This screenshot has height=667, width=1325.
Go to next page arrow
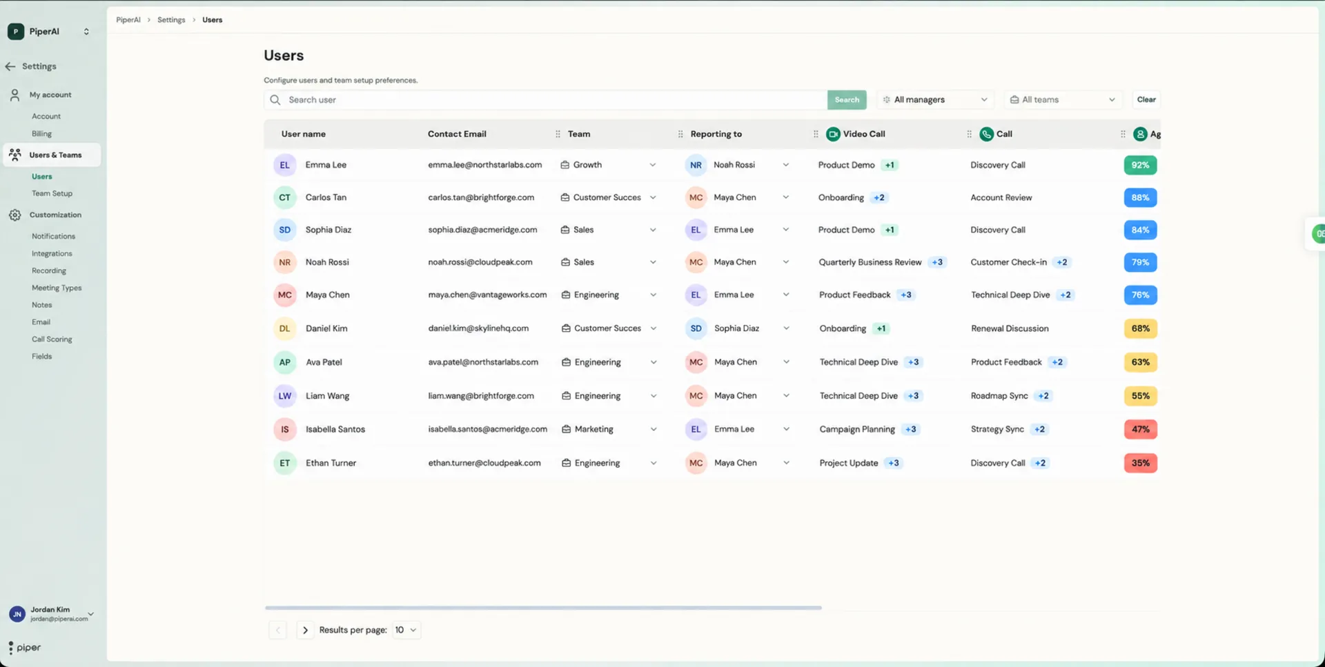coord(305,630)
